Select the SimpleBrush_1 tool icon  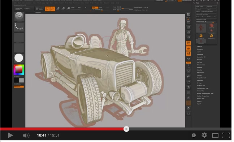pos(211,36)
